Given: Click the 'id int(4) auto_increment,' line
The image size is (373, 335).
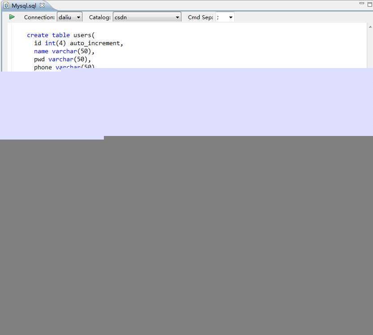Looking at the screenshot, I should [78, 43].
